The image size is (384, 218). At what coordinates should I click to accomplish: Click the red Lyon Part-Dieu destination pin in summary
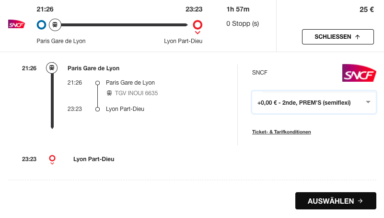[198, 26]
